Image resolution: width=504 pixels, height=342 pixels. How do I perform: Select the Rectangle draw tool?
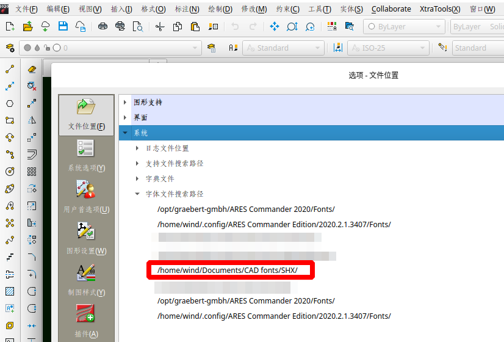pyautogui.click(x=10, y=121)
